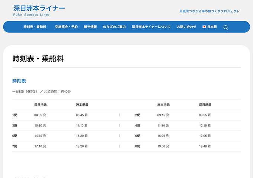Click departure time 16:25 発
Screen dimensions: 253x178
click(163, 136)
